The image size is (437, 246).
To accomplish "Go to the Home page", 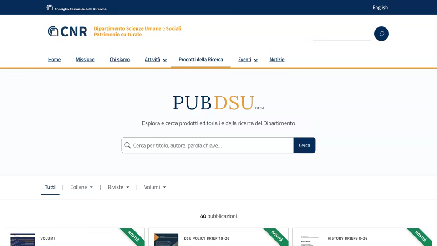I will pyautogui.click(x=54, y=59).
